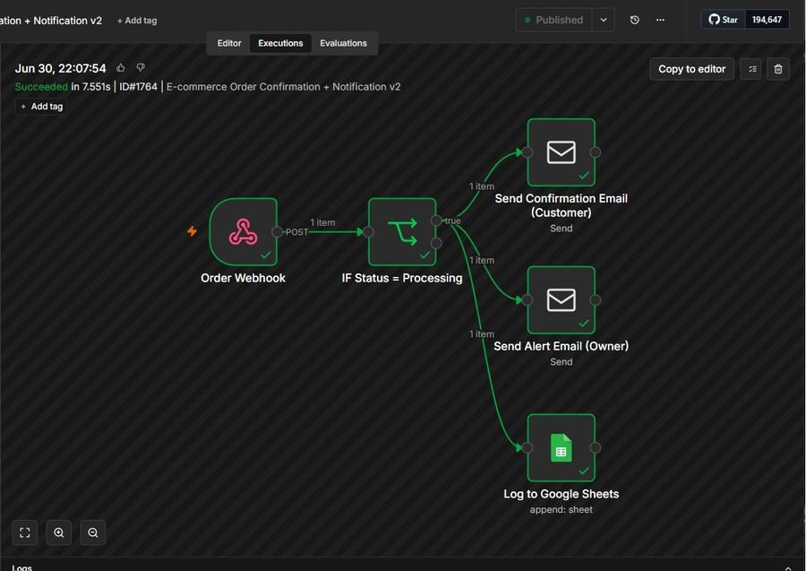Click the workflow title ending Notification v2

51,21
